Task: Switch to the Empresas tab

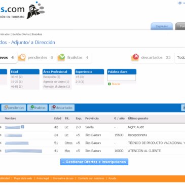Action: click(162, 26)
